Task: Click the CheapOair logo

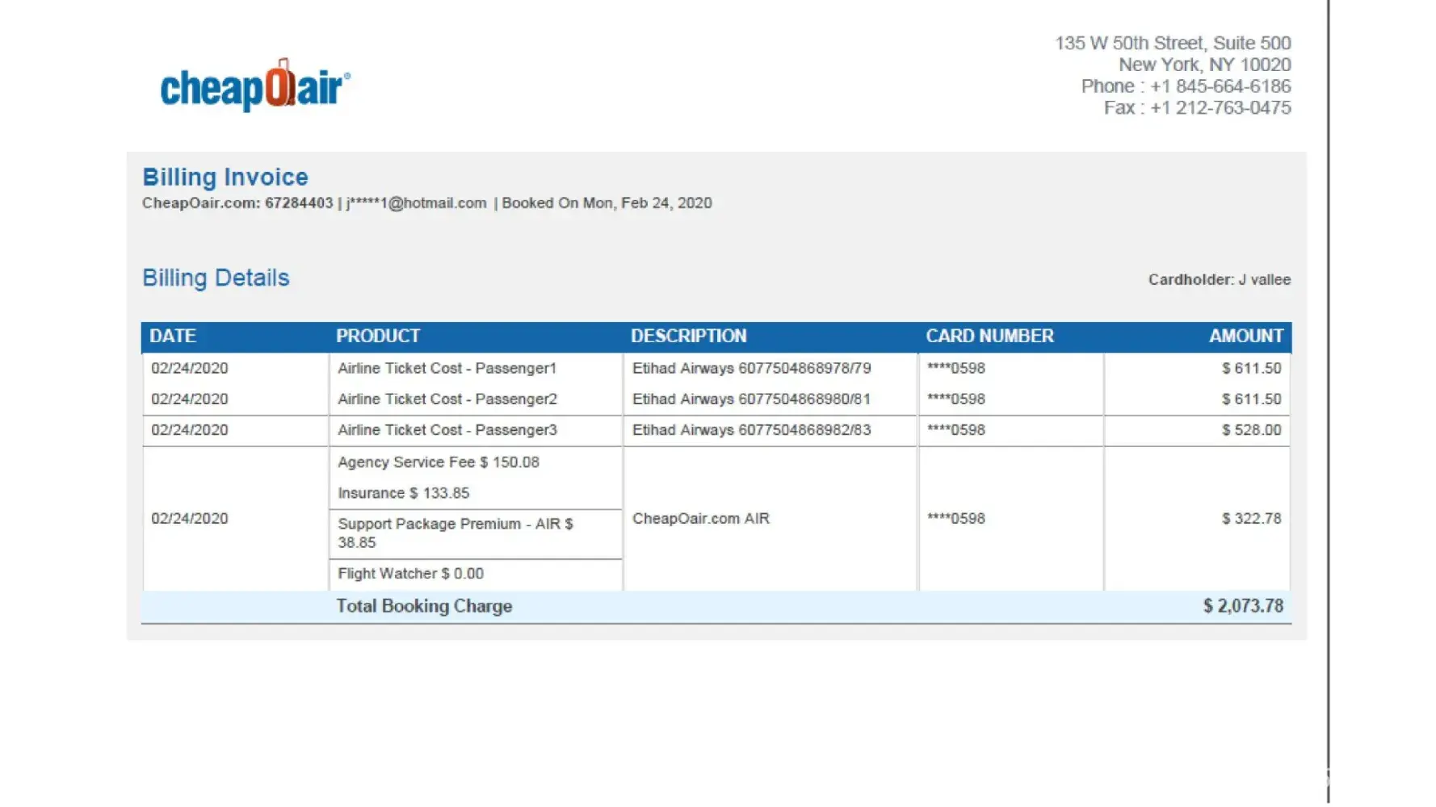Action: 255,85
